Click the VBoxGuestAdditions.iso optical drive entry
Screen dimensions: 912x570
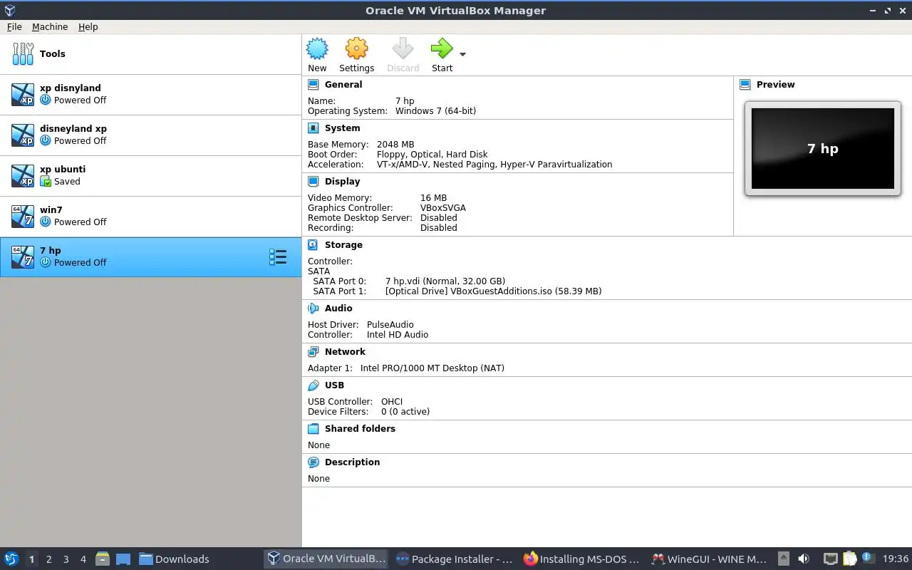493,291
